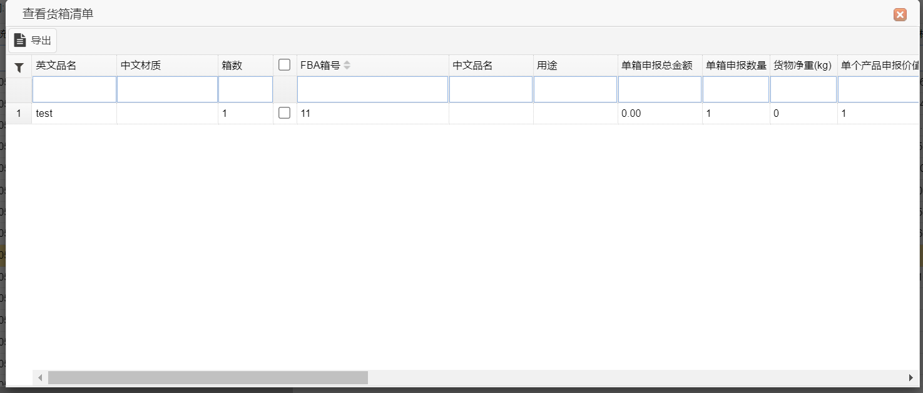This screenshot has height=393, width=923.
Task: Click the 中文材质 filter field
Action: click(x=167, y=89)
